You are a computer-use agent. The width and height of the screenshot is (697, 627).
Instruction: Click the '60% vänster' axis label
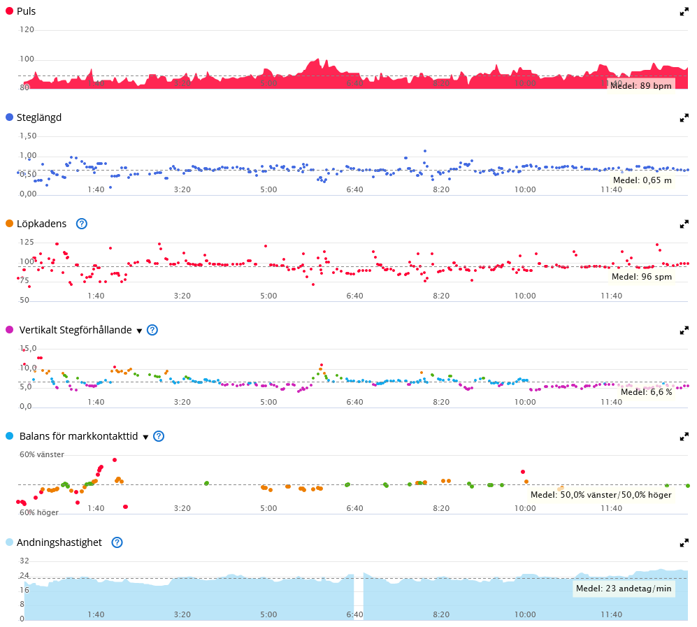(x=42, y=454)
